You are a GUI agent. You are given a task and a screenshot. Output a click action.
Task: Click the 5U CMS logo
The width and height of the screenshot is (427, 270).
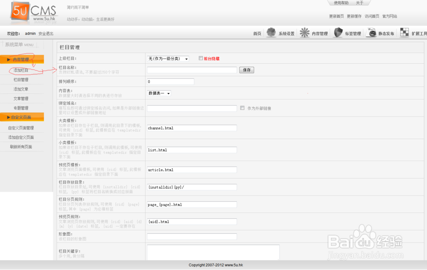(33, 12)
